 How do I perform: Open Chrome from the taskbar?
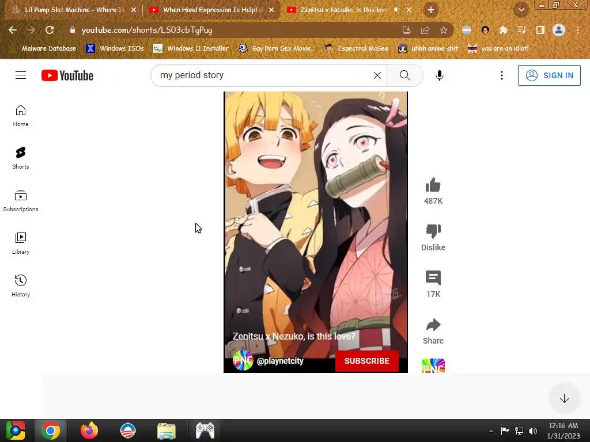pos(51,430)
